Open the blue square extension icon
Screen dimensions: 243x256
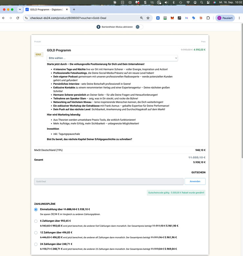pyautogui.click(x=158, y=18)
